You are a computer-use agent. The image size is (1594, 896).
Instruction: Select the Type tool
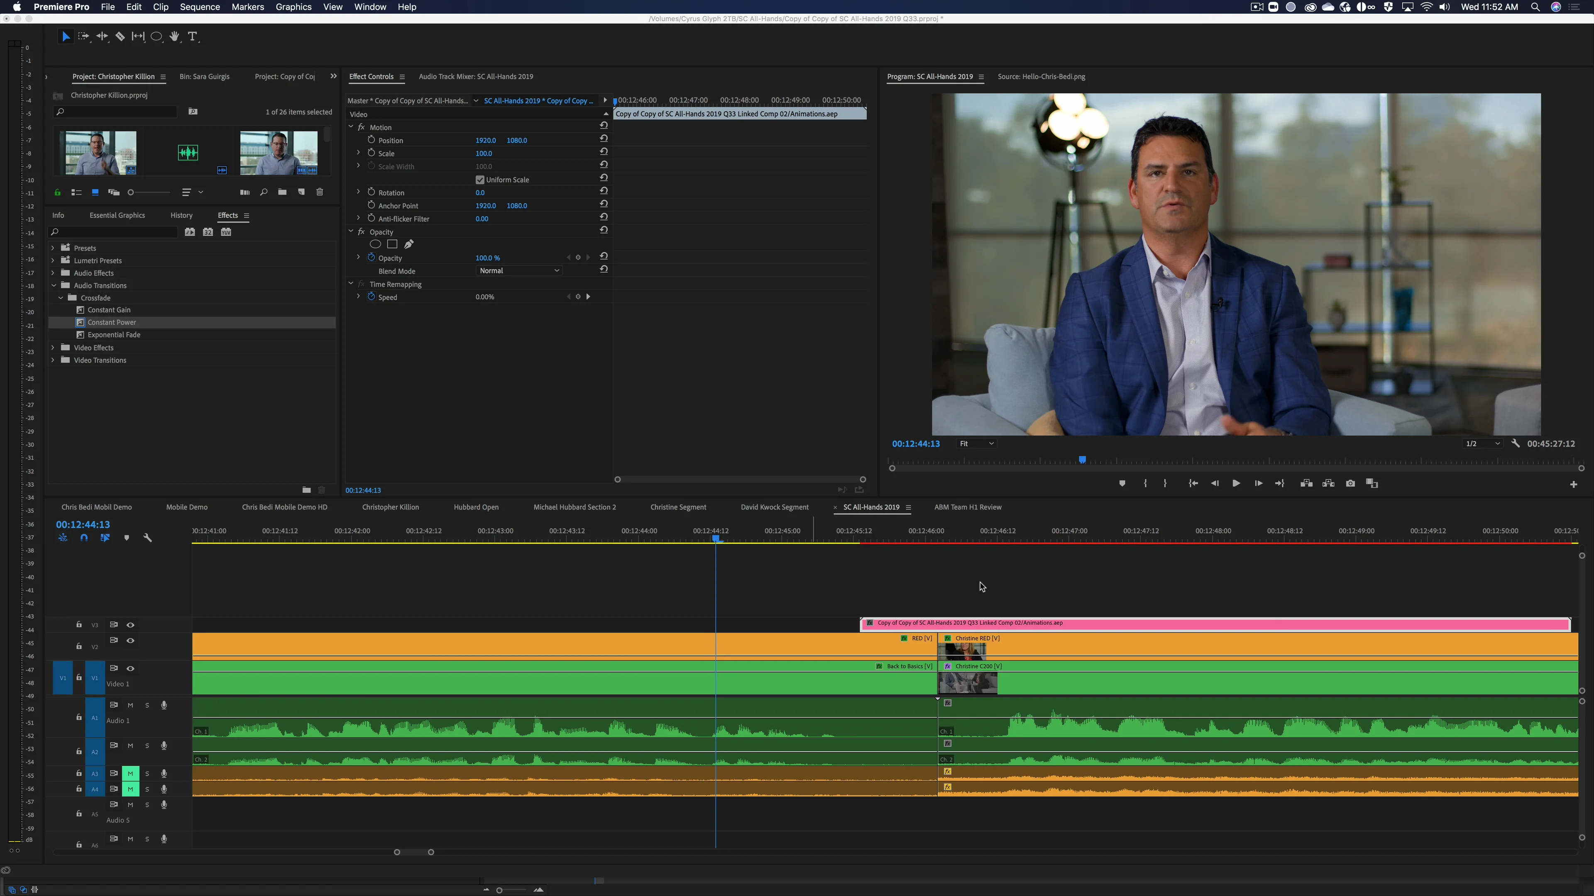point(193,37)
